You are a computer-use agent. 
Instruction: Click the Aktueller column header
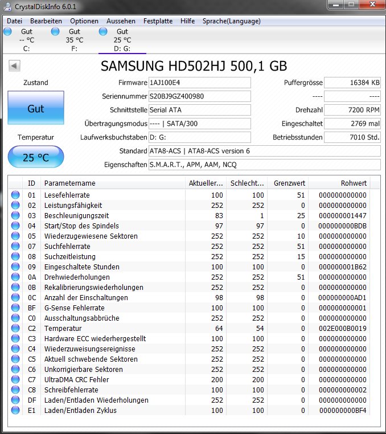coord(206,183)
